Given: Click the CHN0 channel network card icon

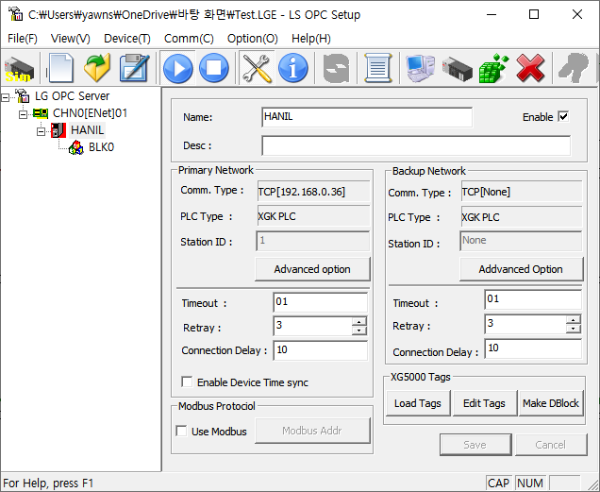Looking at the screenshot, I should (x=41, y=113).
